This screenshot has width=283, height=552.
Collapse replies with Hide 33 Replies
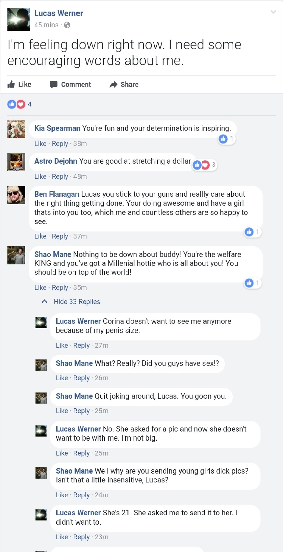pyautogui.click(x=77, y=302)
